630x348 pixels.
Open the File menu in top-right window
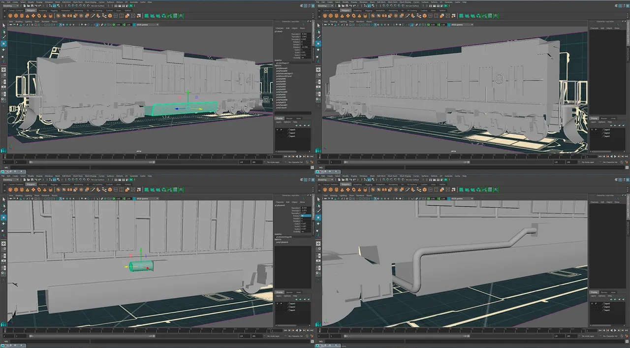[x=317, y=2]
